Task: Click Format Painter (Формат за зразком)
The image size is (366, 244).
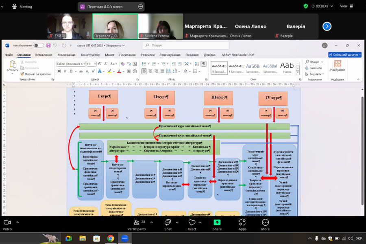Action: point(35,74)
